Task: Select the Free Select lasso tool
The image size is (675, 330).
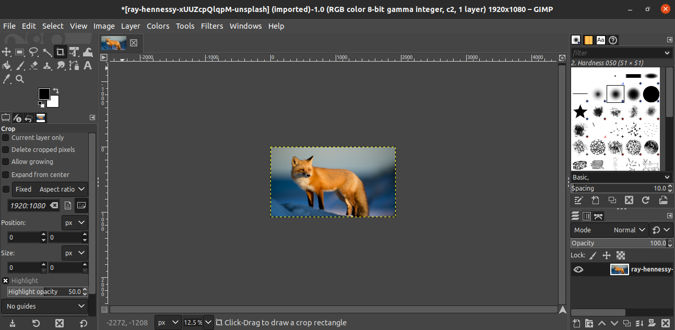Action: (33, 52)
